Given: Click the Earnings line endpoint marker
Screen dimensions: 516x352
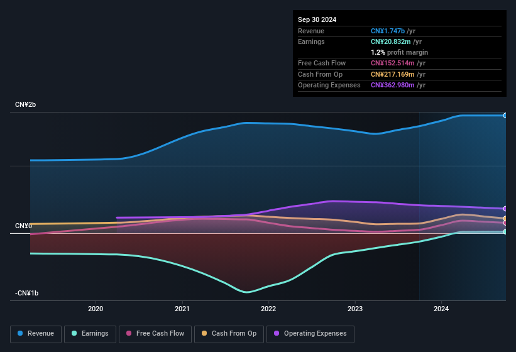Looking at the screenshot, I should point(505,232).
